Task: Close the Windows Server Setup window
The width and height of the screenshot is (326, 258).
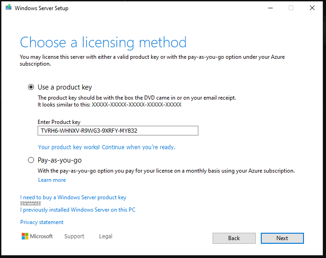Action: (312, 8)
